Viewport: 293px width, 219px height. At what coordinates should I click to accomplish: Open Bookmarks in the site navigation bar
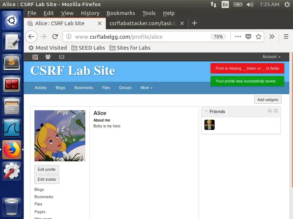pyautogui.click(x=84, y=88)
